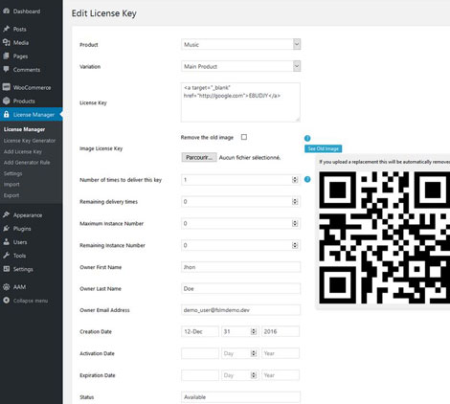Screen dimensions: 450x404
Task: Open Add Generator Rule submenu item
Action: [x=27, y=163]
